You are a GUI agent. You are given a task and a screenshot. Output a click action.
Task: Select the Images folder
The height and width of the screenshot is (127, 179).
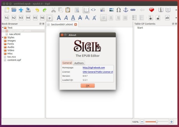[11, 40]
